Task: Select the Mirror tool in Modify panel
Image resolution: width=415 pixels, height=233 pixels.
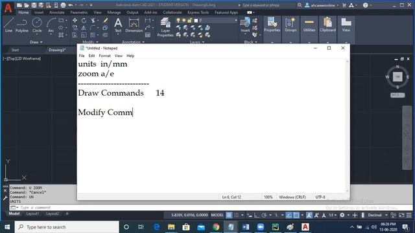Action: (84, 28)
